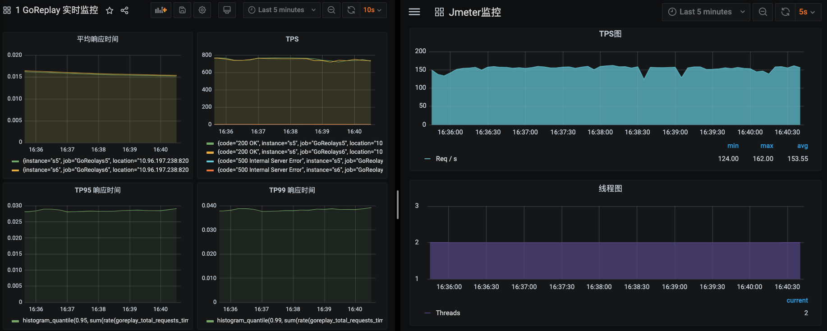Image resolution: width=827 pixels, height=331 pixels.
Task: Toggle 200 OK s6 series in TPS legend
Action: [x=300, y=152]
